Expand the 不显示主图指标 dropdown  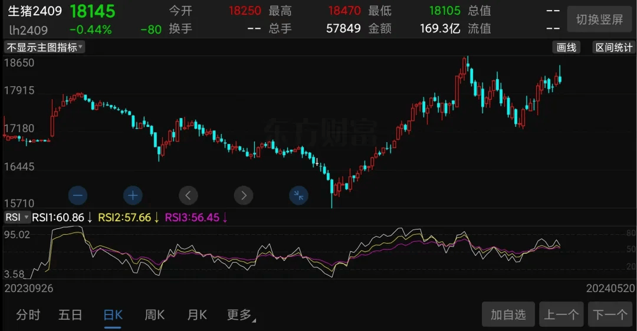[44, 48]
